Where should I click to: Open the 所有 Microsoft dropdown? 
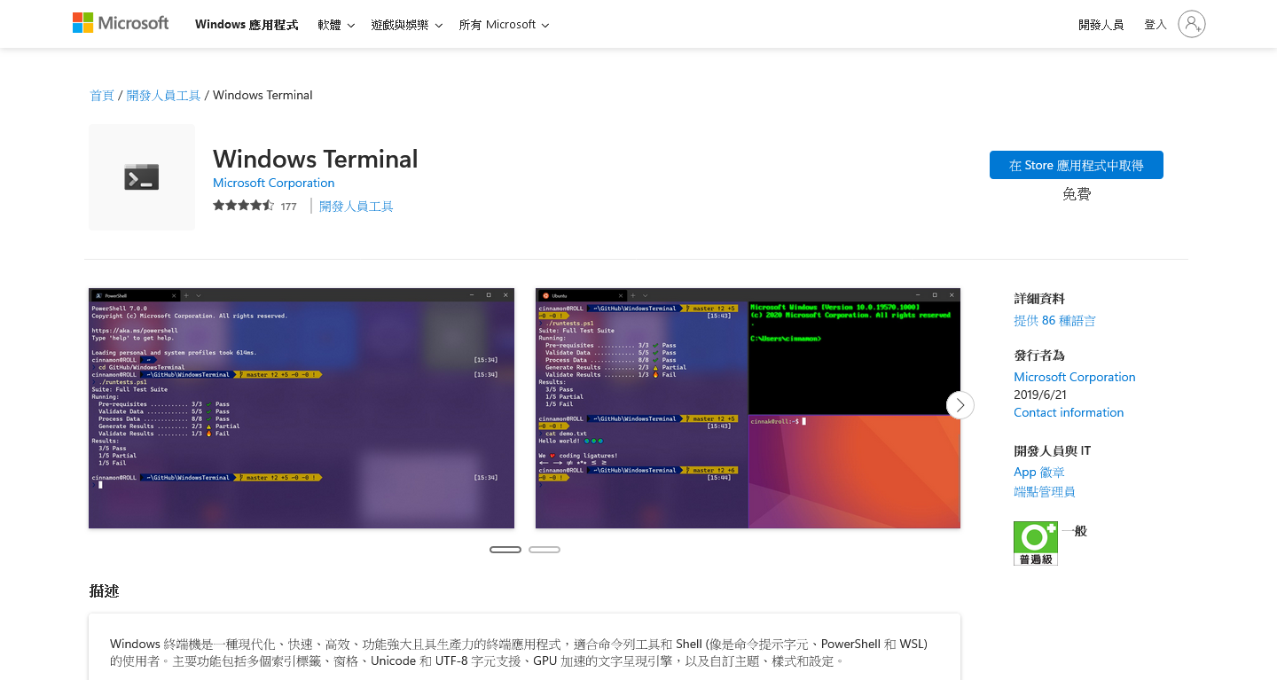click(x=504, y=25)
